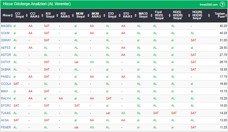This screenshot has width=228, height=132.
Task: Sort table by Hisse column header
Action: point(6,15)
